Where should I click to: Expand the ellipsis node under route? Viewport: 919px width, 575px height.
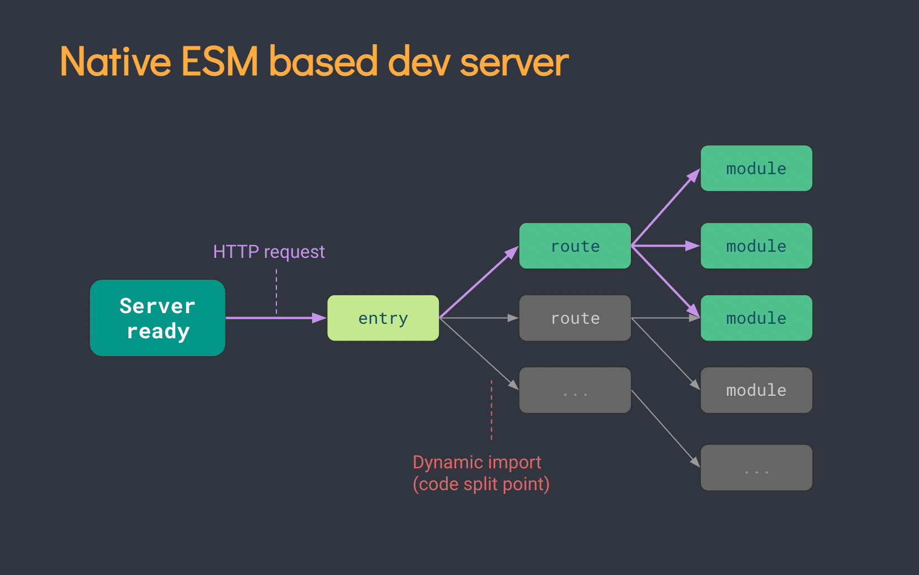575,390
